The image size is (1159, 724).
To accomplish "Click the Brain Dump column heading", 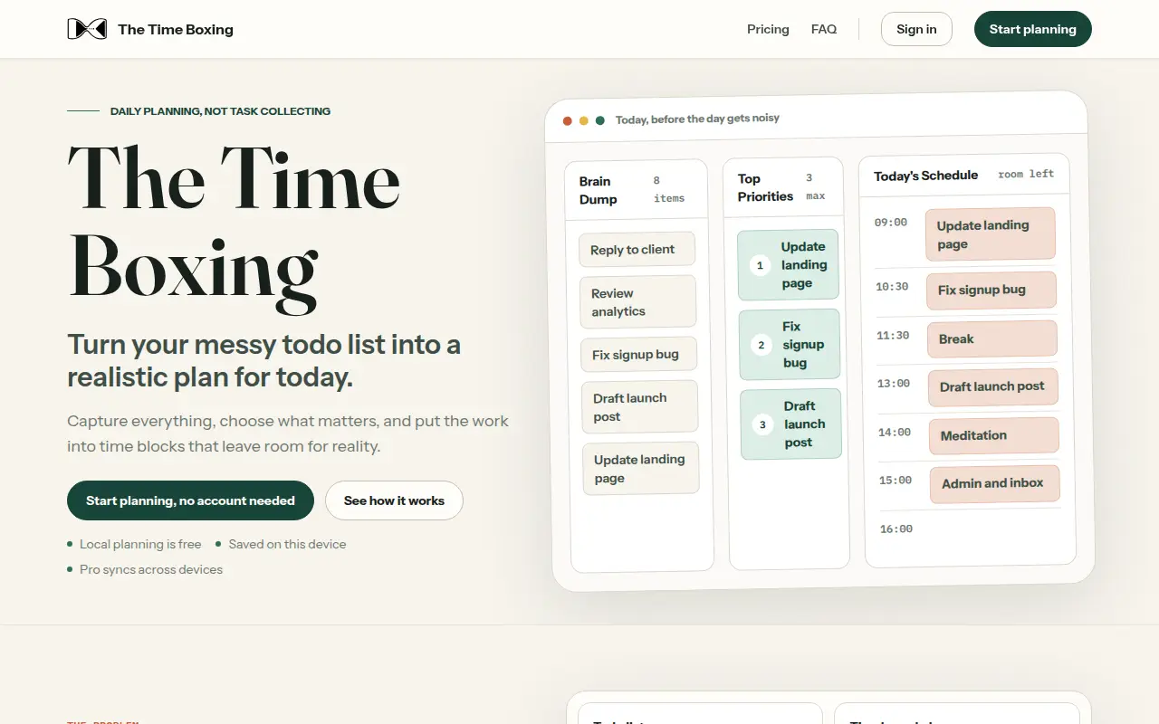I will [598, 190].
